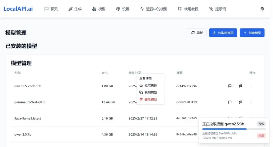
Task: Click the size value 12.44 GB
Action: tap(108, 102)
